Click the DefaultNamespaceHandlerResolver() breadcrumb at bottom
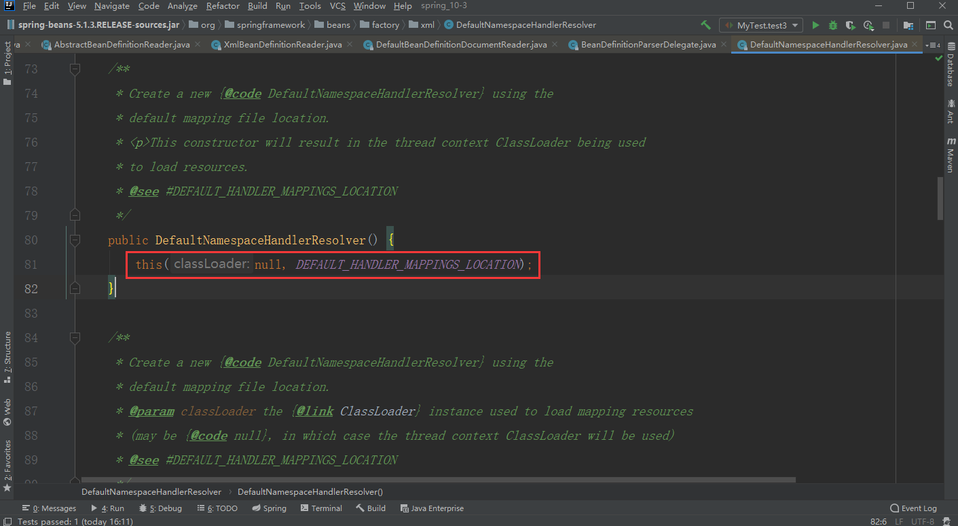958x526 pixels. 310,491
